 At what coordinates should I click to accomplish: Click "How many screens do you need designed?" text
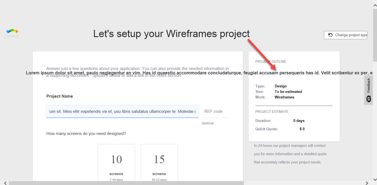(x=86, y=134)
